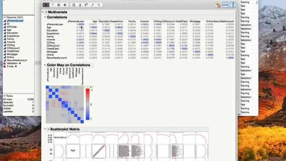
Task: Select CCAvg in the Columns panel
Action: 11,45
